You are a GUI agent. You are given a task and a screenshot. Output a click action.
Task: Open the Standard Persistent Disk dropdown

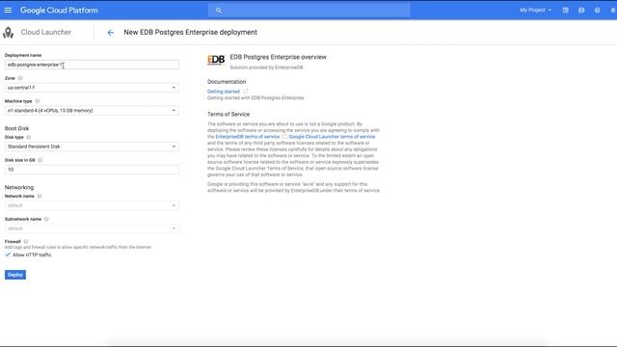[x=92, y=147]
